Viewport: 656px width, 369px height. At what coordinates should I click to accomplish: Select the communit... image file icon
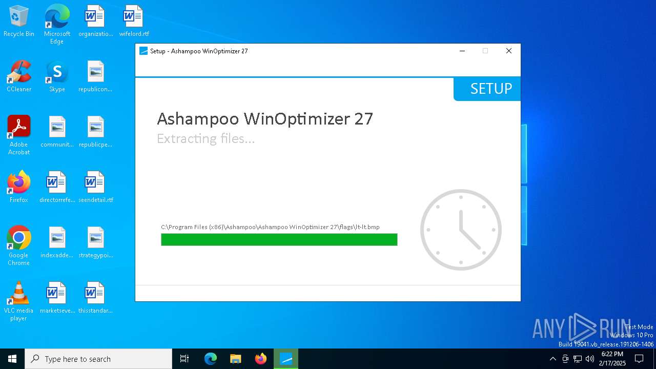[57, 132]
